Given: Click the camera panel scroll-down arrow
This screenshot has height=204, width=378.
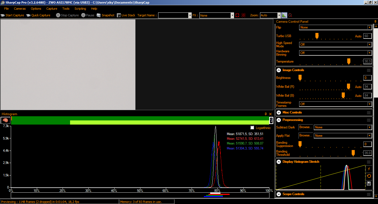Looking at the screenshot, I should 376,196.
